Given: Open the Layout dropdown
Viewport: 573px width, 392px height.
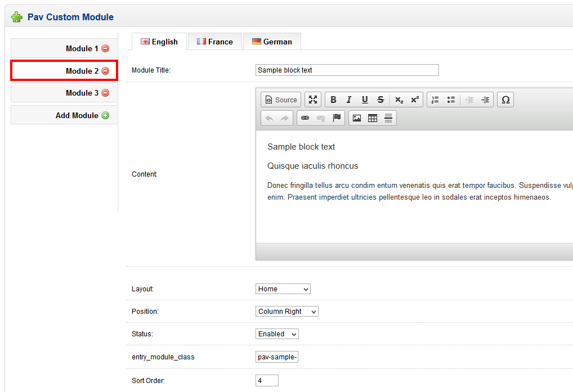Looking at the screenshot, I should (x=283, y=289).
